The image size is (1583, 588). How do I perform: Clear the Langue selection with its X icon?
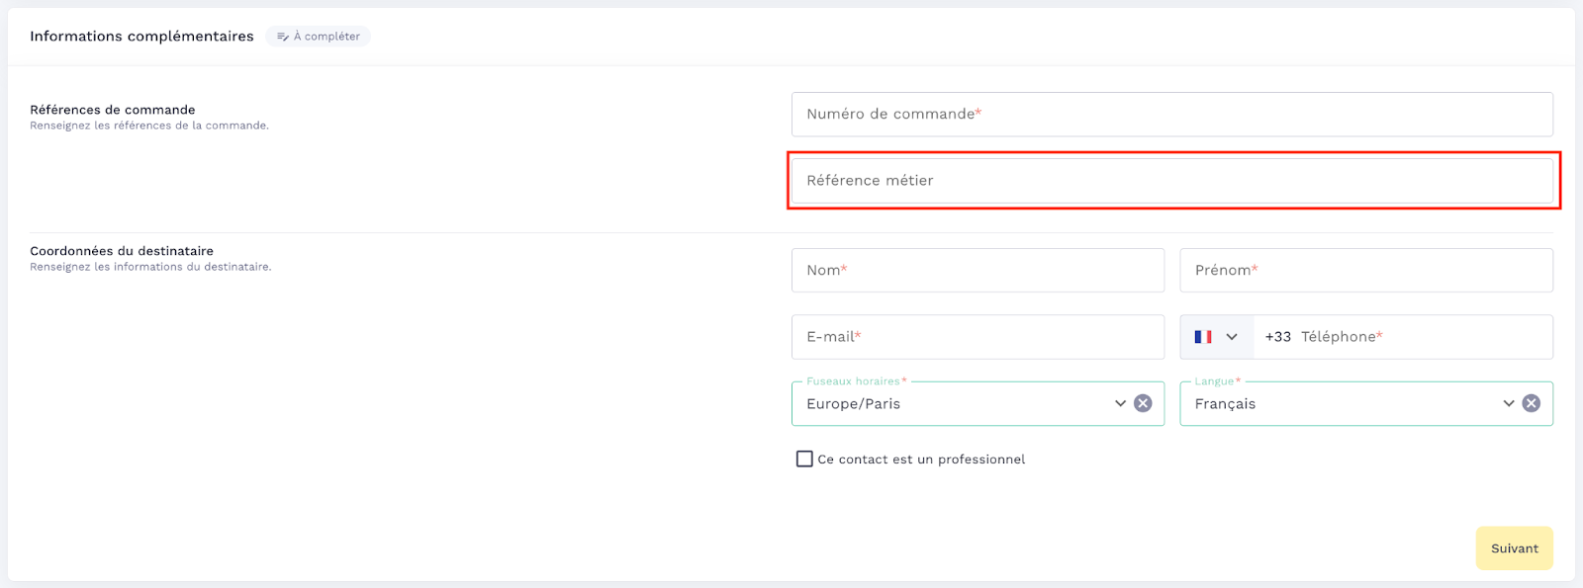click(x=1531, y=403)
